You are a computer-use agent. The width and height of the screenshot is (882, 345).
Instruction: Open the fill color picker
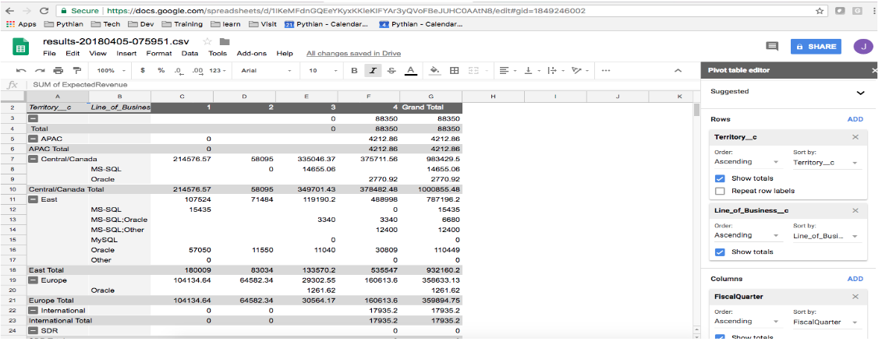pyautogui.click(x=434, y=70)
